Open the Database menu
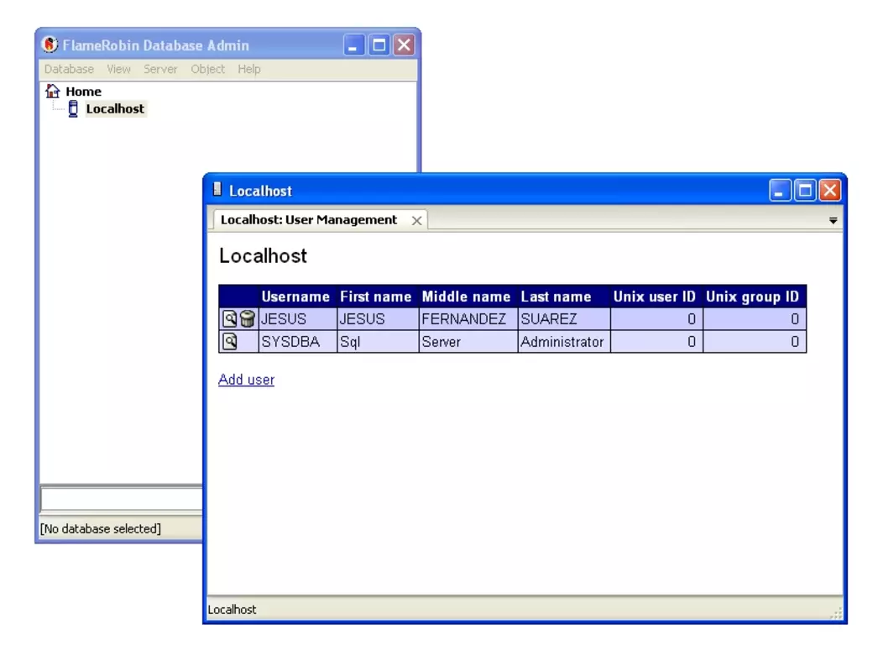The width and height of the screenshot is (878, 672). coord(69,69)
